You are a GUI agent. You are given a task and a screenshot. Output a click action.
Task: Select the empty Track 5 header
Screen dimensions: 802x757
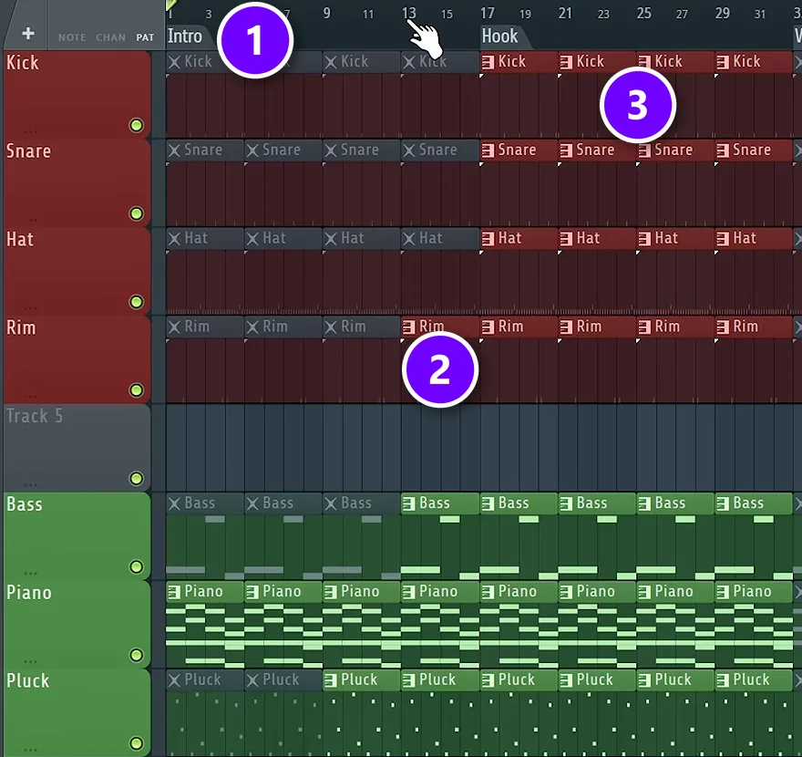click(77, 447)
